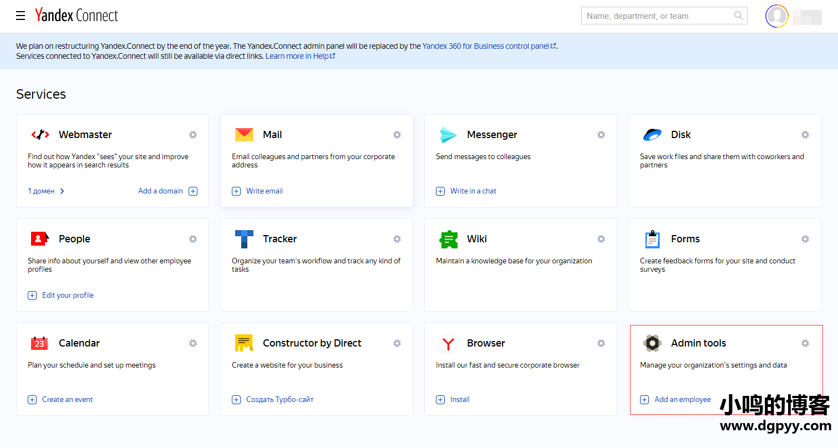Click the Forms clipboard icon

point(653,239)
